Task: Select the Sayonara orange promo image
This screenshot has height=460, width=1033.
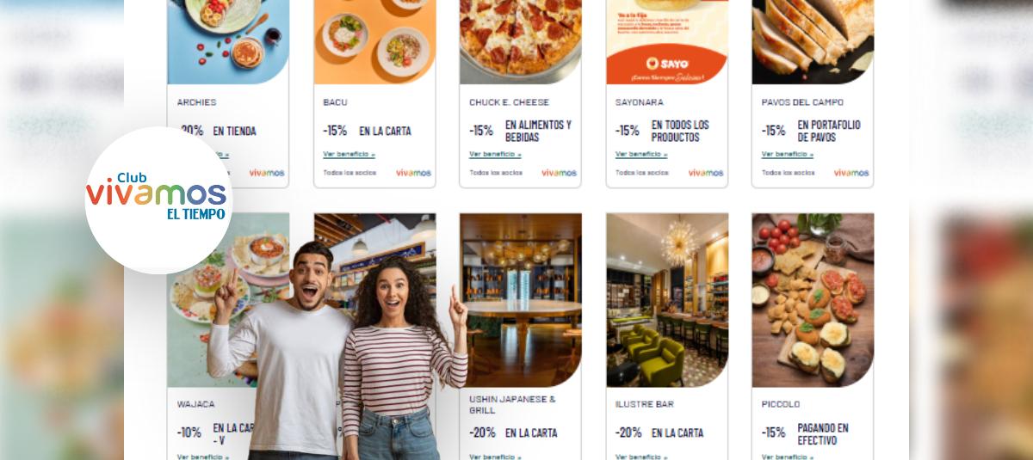Action: 667,42
